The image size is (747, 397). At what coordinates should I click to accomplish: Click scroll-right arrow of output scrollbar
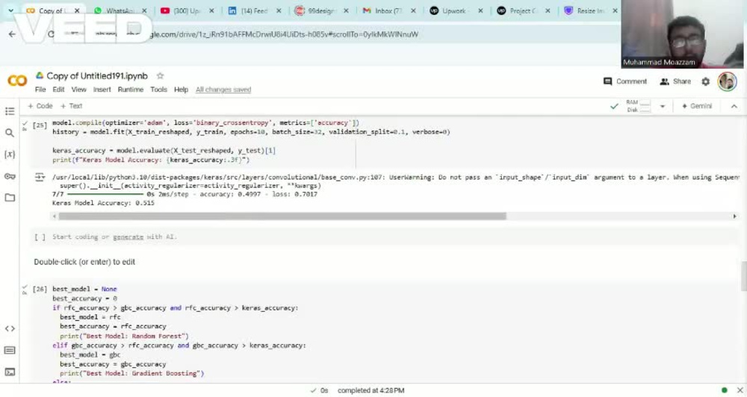point(734,216)
